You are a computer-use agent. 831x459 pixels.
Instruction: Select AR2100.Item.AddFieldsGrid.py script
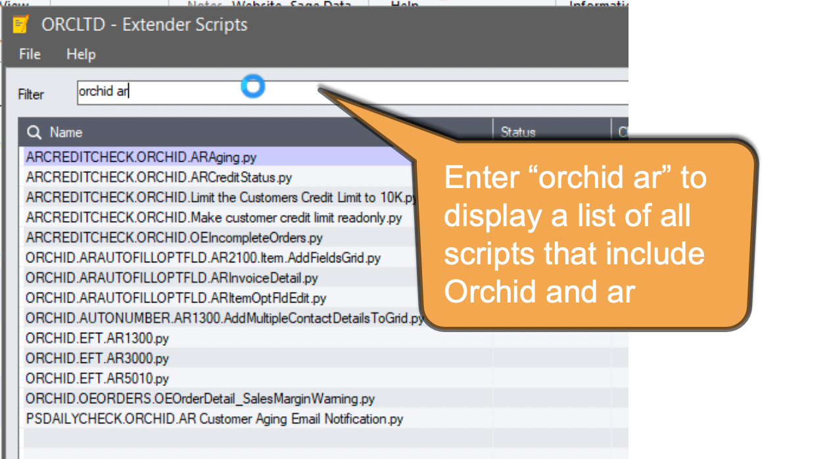pos(203,258)
